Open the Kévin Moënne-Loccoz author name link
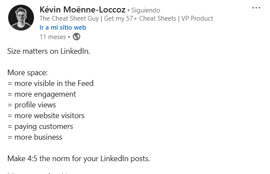The height and width of the screenshot is (174, 270). coord(83,9)
